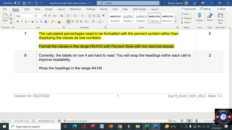
Task: Center align the paragraph
Action: [72, 22]
